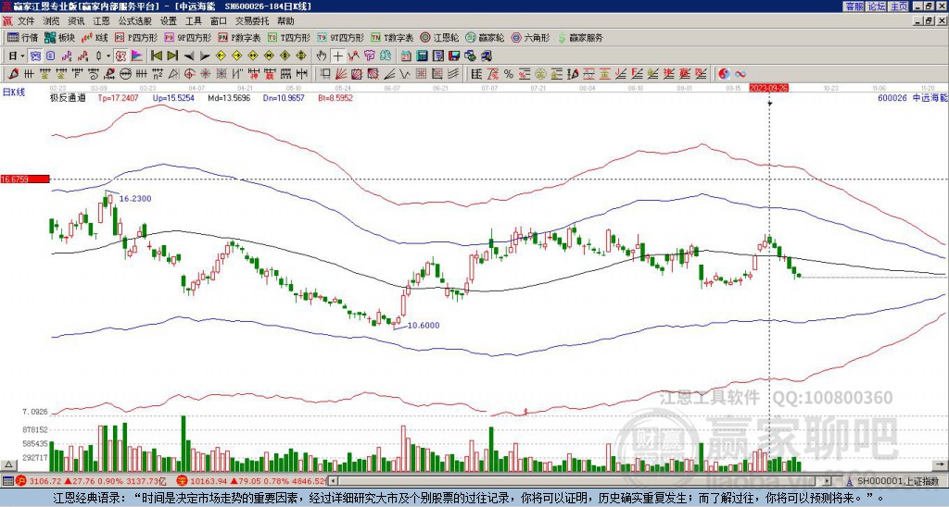Open the 公式选股 menu
Screen dimensions: 949x507
135,21
